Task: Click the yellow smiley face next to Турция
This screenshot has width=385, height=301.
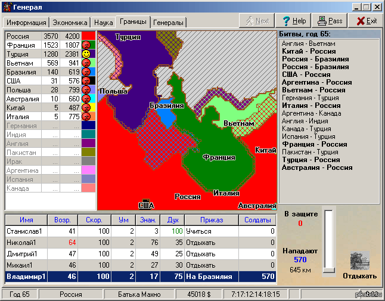Action: 86,54
